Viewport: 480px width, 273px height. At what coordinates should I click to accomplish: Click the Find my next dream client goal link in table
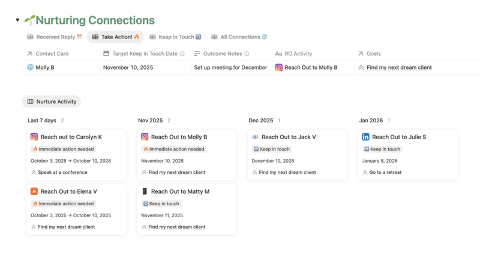[x=399, y=68]
